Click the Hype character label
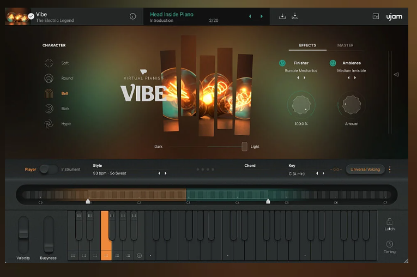The width and height of the screenshot is (417, 277). 66,124
